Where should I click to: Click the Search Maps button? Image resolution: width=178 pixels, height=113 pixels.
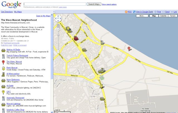tap(94, 4)
